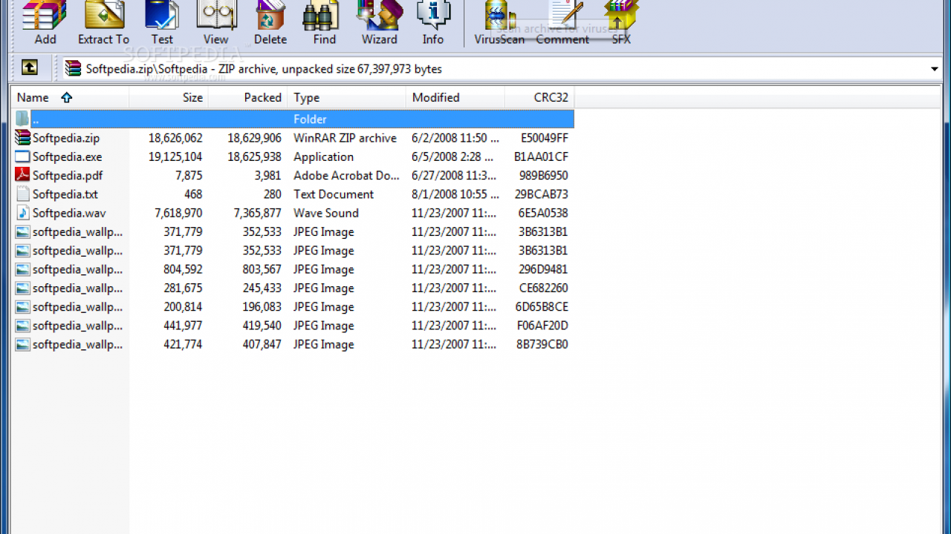This screenshot has height=534, width=951.
Task: Click the Softpedia.zip WinRAR file icon
Action: pos(22,138)
